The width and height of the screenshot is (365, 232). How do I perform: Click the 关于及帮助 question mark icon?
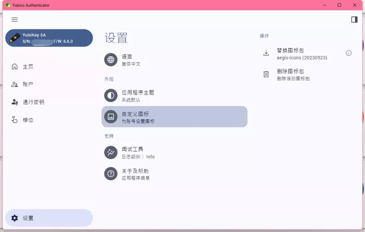pyautogui.click(x=111, y=174)
